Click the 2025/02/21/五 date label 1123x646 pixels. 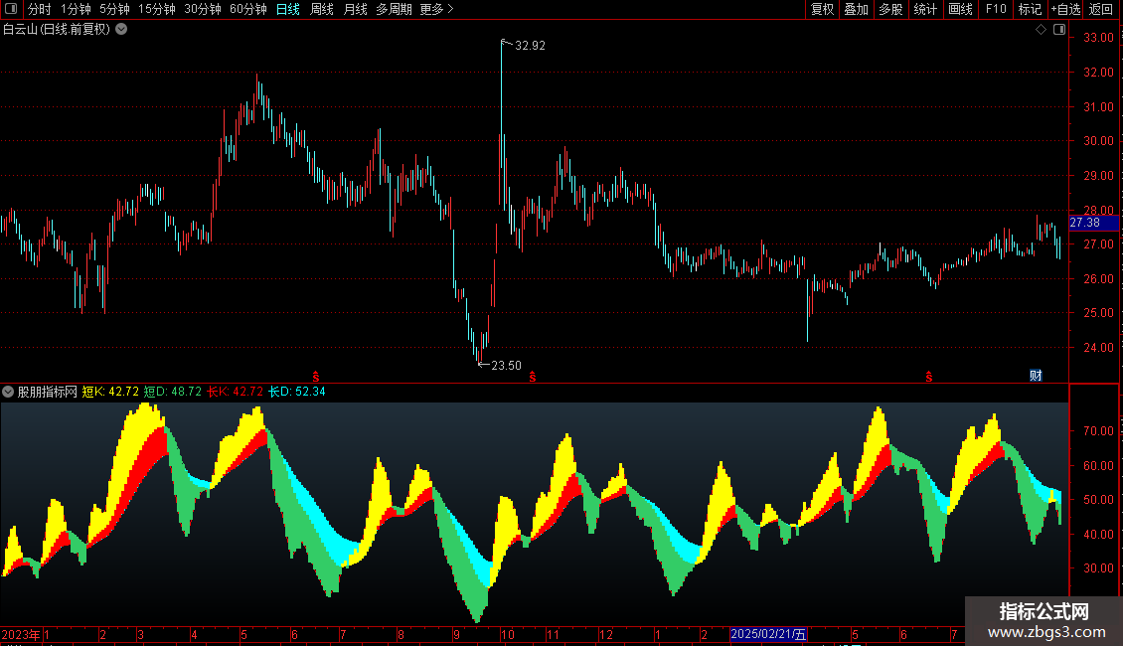(x=768, y=634)
